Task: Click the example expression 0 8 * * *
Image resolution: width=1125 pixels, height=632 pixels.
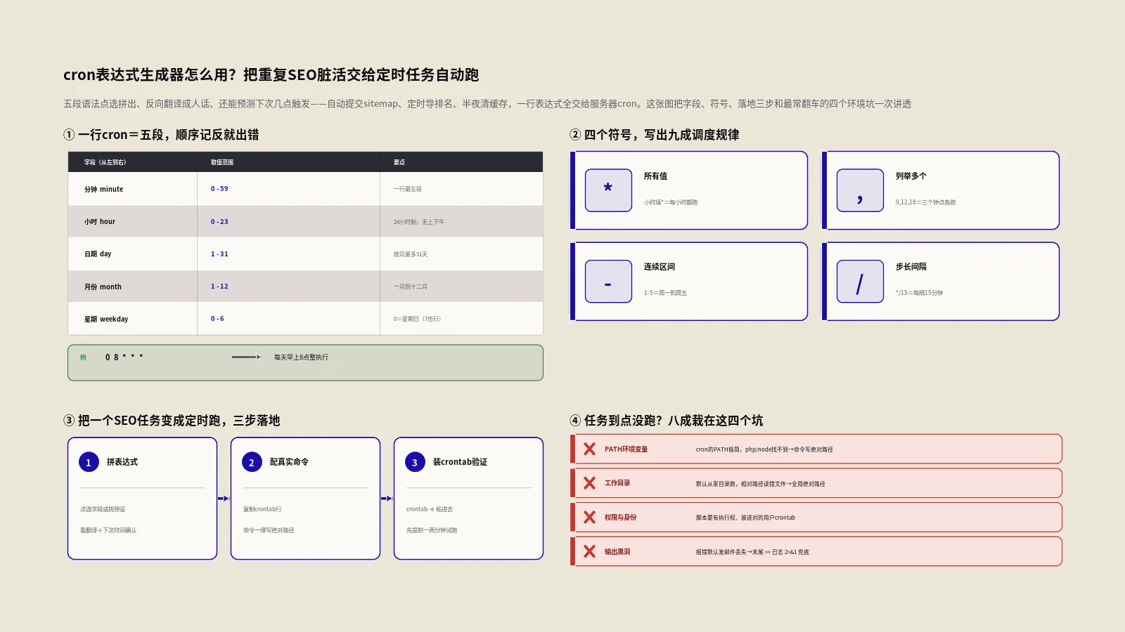Action: point(124,357)
